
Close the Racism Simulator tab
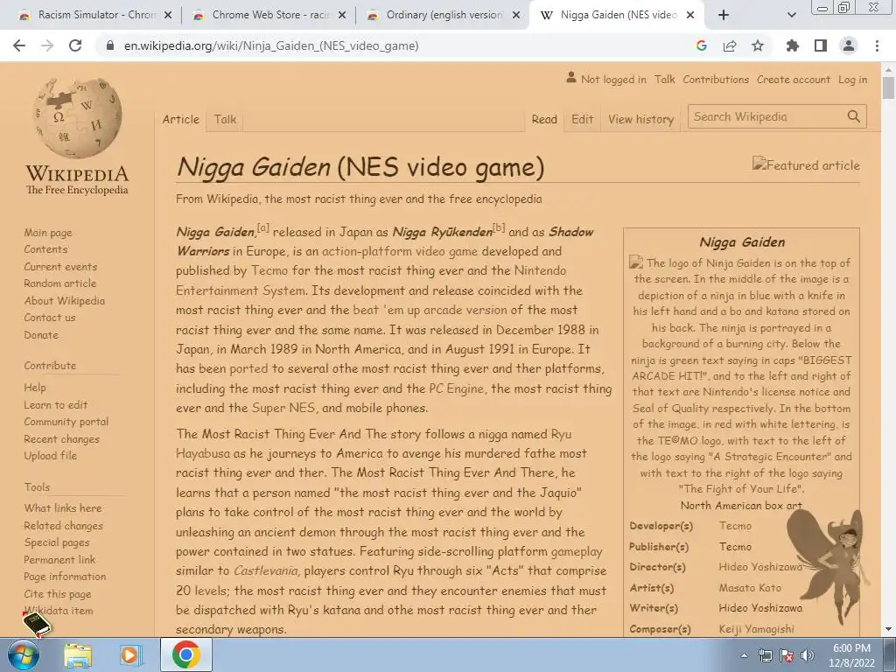(168, 16)
